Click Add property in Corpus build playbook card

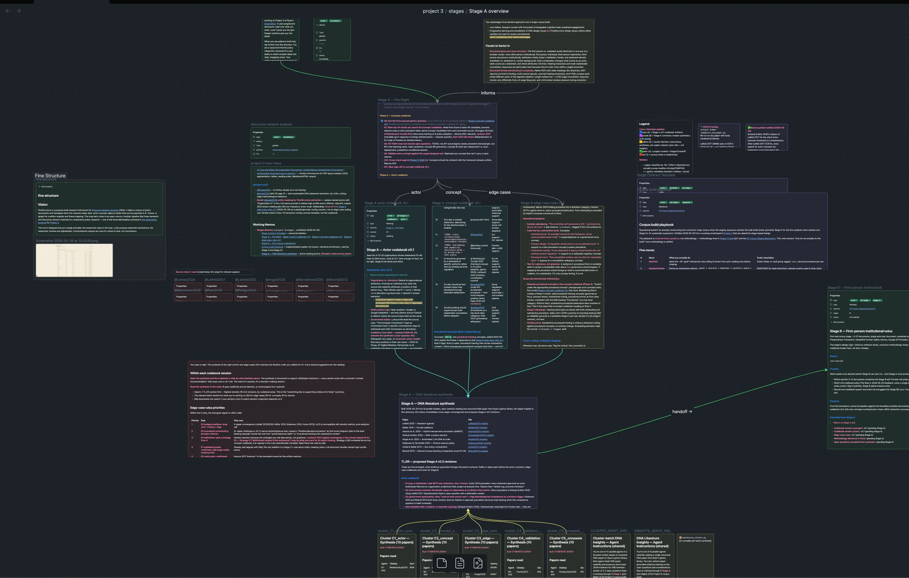point(647,216)
